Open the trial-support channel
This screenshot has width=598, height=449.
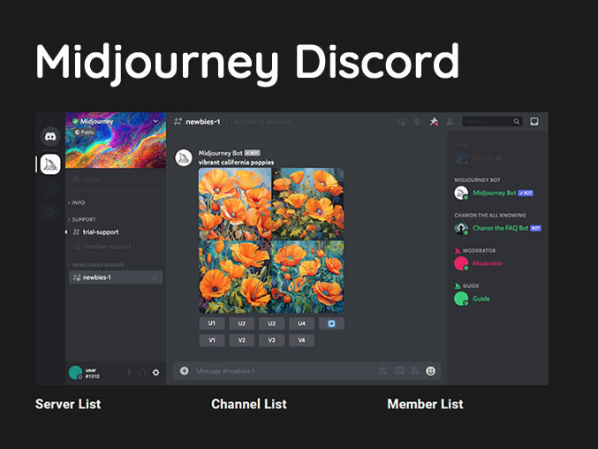tap(101, 232)
